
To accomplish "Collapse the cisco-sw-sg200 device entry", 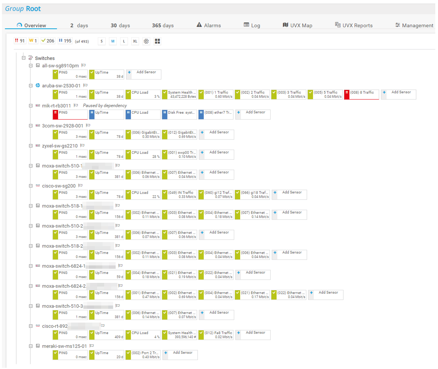I will [31, 186].
